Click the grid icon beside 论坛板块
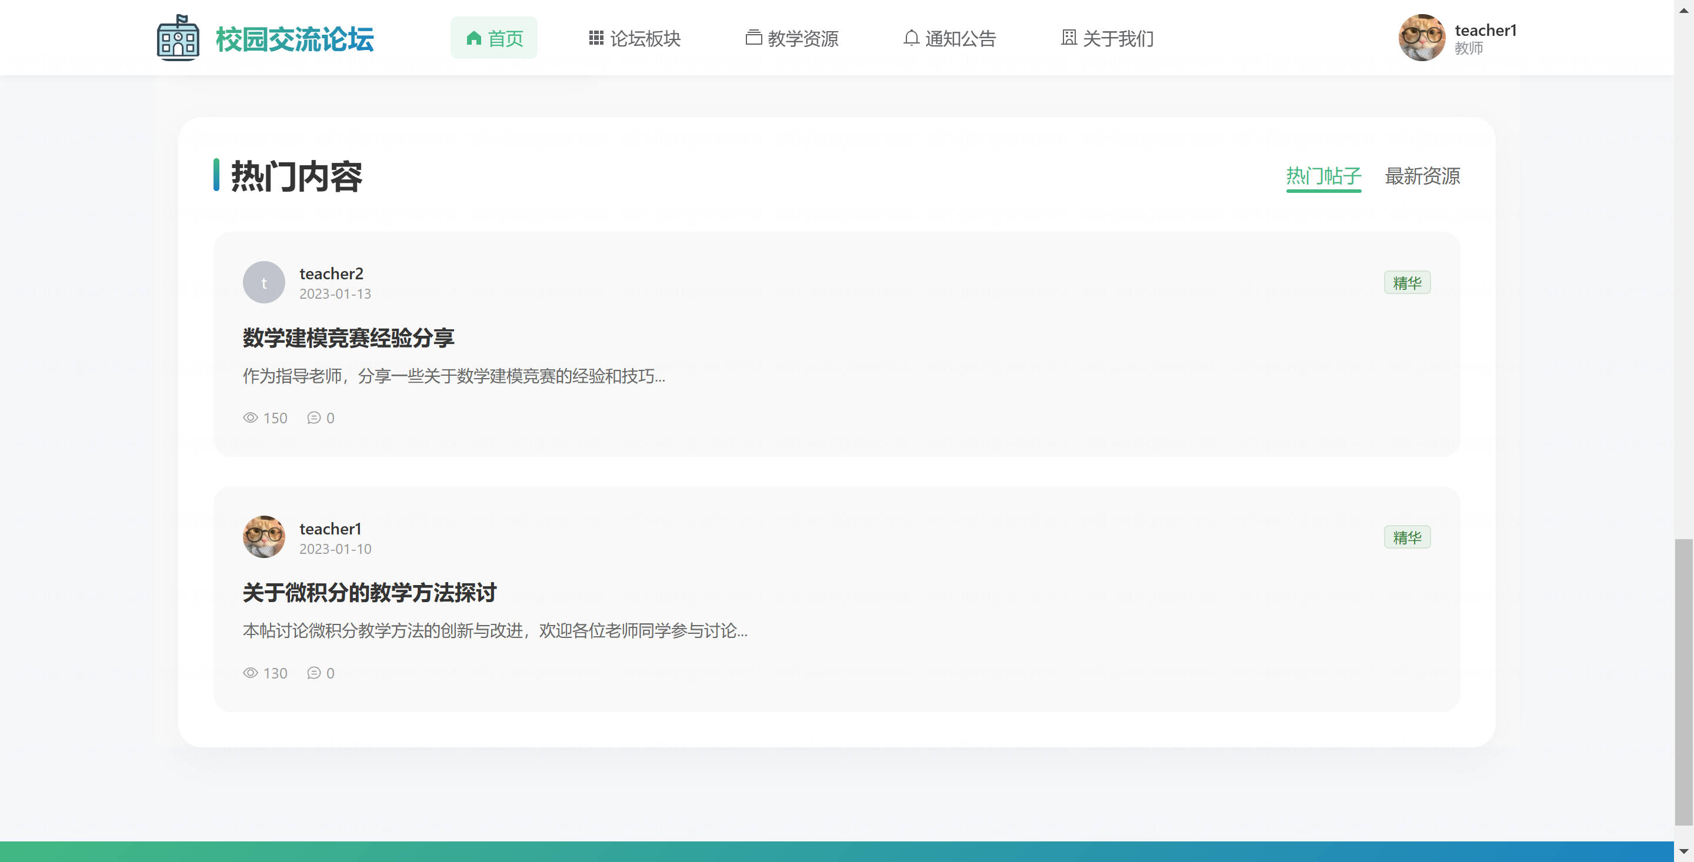 [x=596, y=38]
